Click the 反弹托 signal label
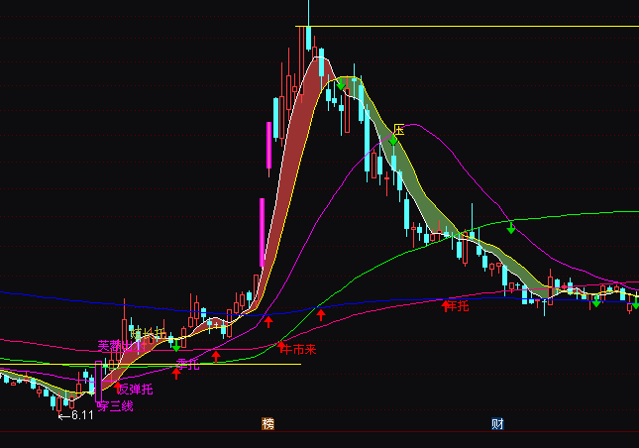Screen dimensions: 639x448 pyautogui.click(x=135, y=389)
